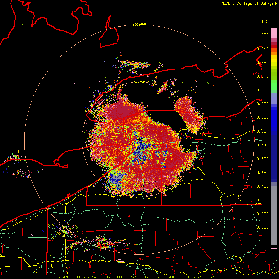
Task: Pick the pink band atop color bar
Action: pos(274,33)
